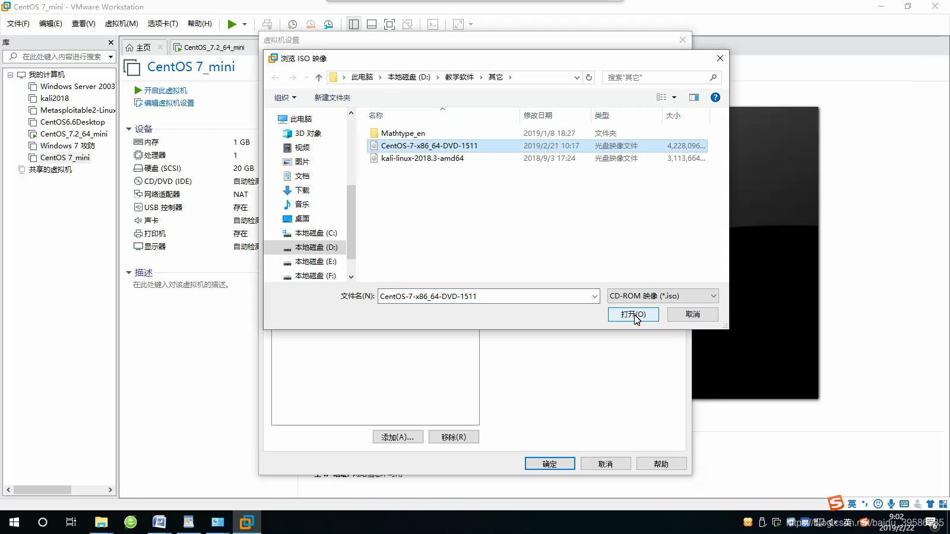This screenshot has height=534, width=950.
Task: Click 新建文件夹 button
Action: click(332, 98)
